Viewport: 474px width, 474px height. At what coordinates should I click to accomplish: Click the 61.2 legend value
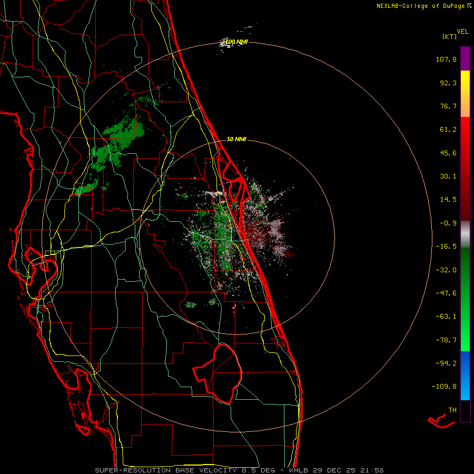(448, 130)
